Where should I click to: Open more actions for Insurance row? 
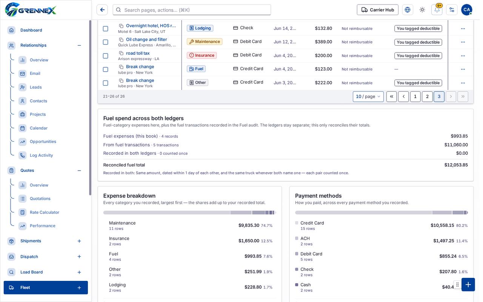(x=463, y=56)
